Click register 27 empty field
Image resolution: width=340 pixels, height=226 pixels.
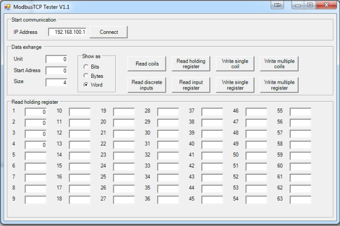click(x=124, y=200)
